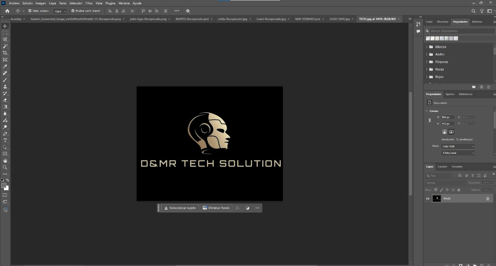496x266 pixels.
Task: Open the Color RGB mode dropdown
Action: click(458, 146)
